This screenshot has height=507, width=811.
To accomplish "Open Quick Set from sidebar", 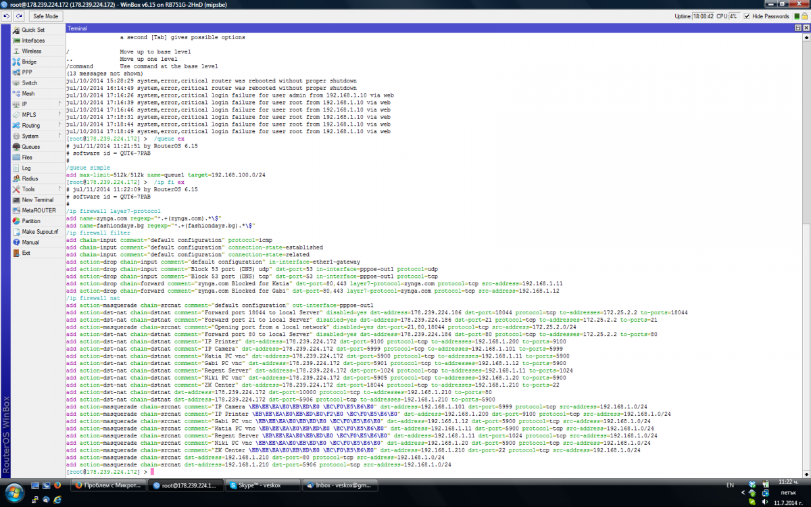I will (32, 30).
